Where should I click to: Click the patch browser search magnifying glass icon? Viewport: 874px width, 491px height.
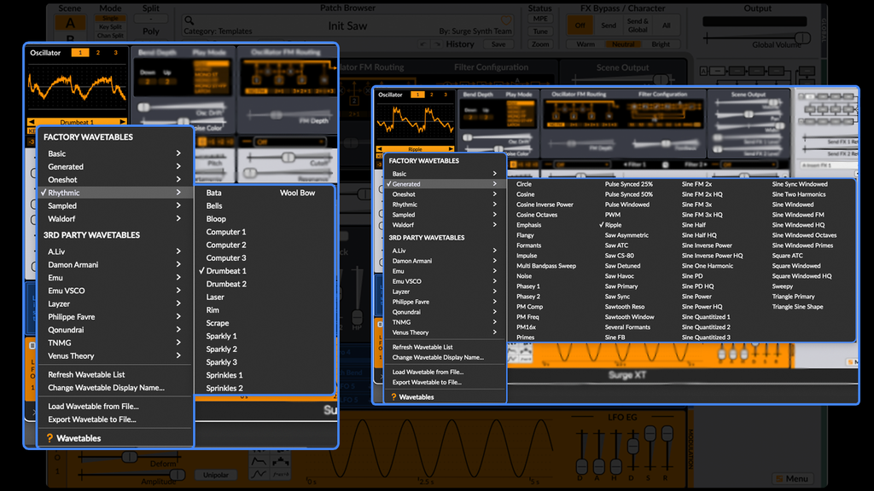(x=189, y=21)
